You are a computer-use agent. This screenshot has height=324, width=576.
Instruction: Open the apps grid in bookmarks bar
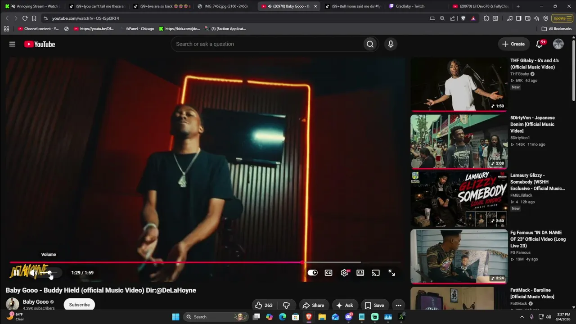[x=6, y=29]
